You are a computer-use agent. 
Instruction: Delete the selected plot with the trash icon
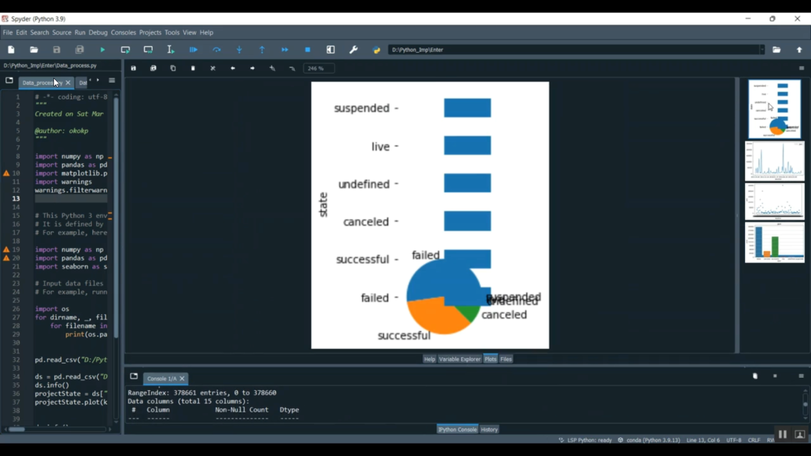pyautogui.click(x=192, y=68)
